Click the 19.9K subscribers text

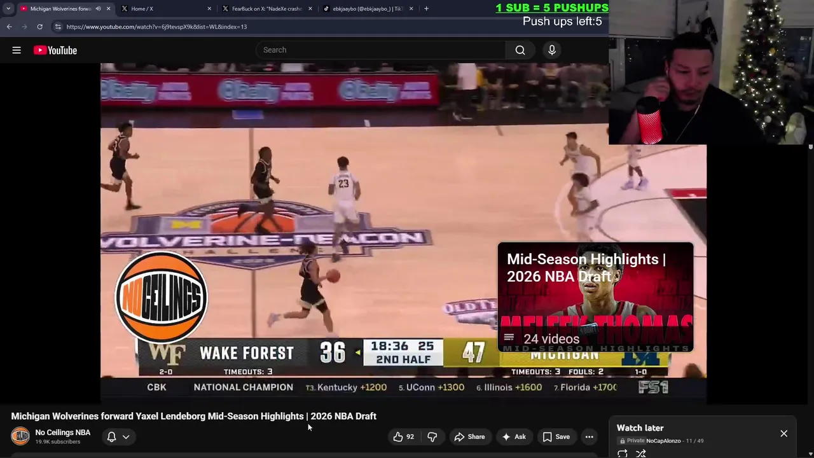point(58,442)
